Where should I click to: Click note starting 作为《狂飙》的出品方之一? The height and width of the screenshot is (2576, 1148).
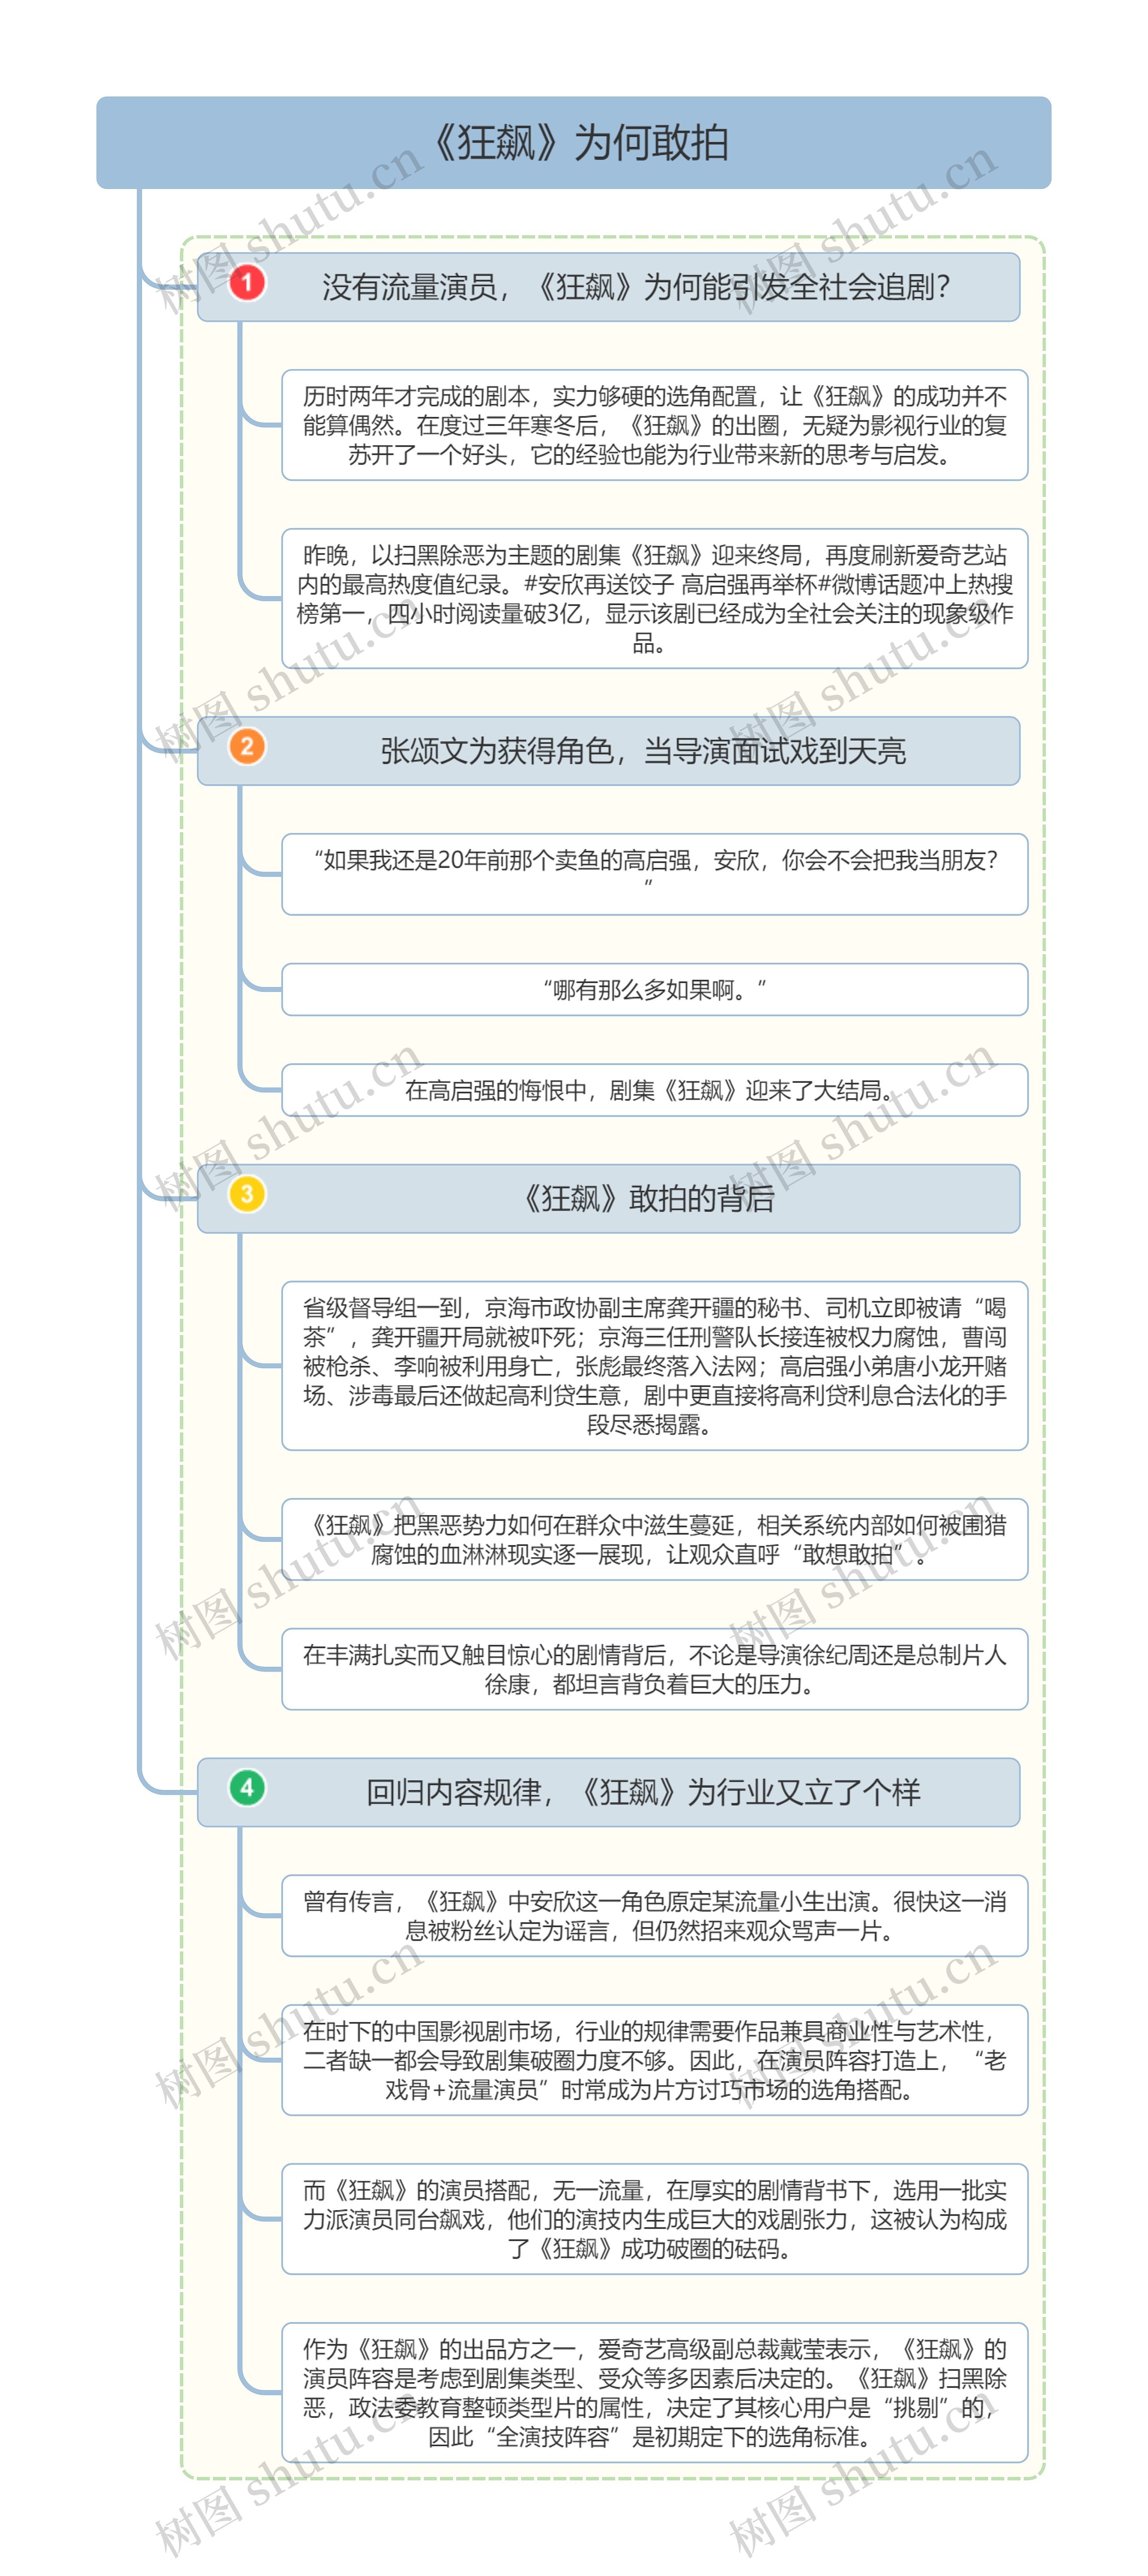click(x=655, y=2392)
